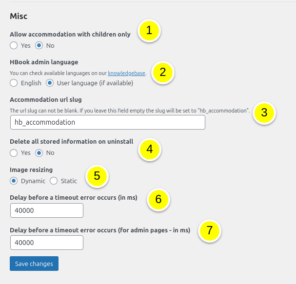Click the yellow marker numbered 4
The height and width of the screenshot is (284, 296).
pyautogui.click(x=150, y=149)
